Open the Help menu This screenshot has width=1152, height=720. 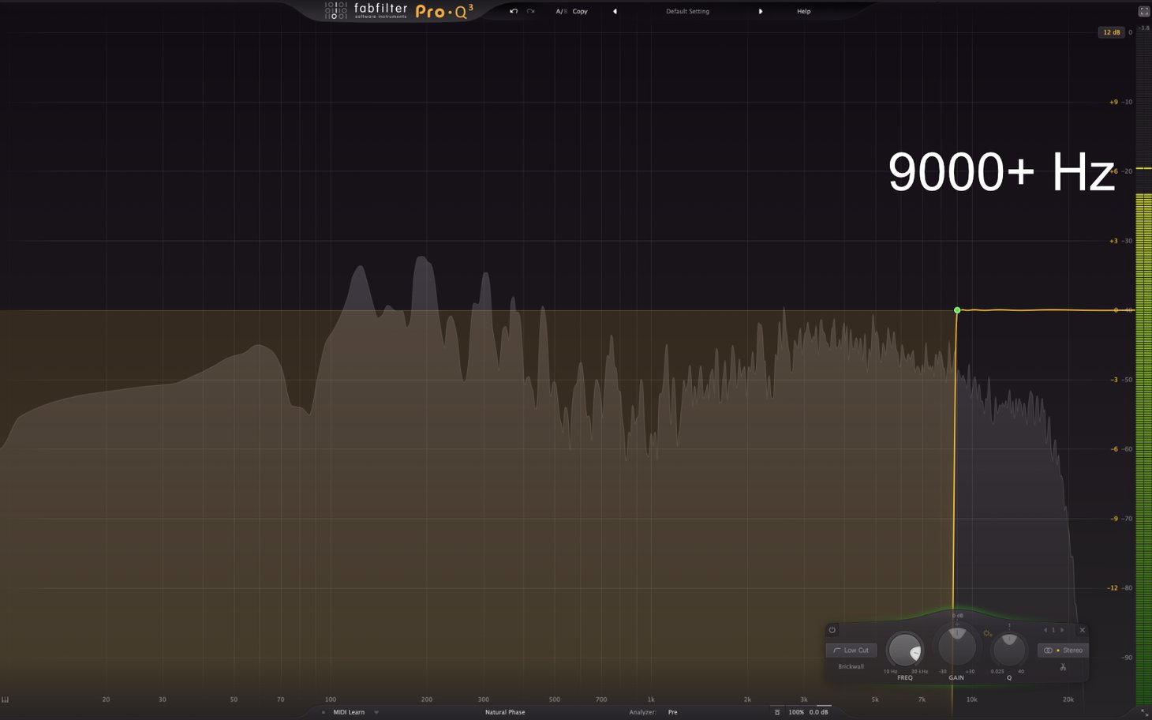[x=803, y=11]
